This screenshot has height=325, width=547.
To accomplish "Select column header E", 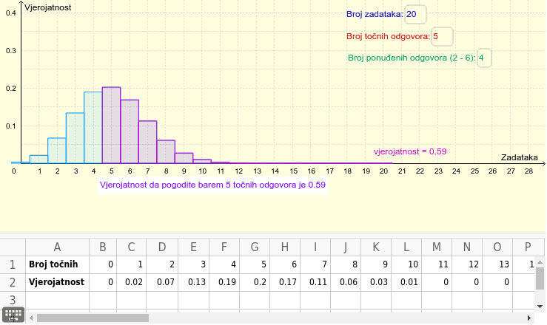I will click(x=193, y=247).
